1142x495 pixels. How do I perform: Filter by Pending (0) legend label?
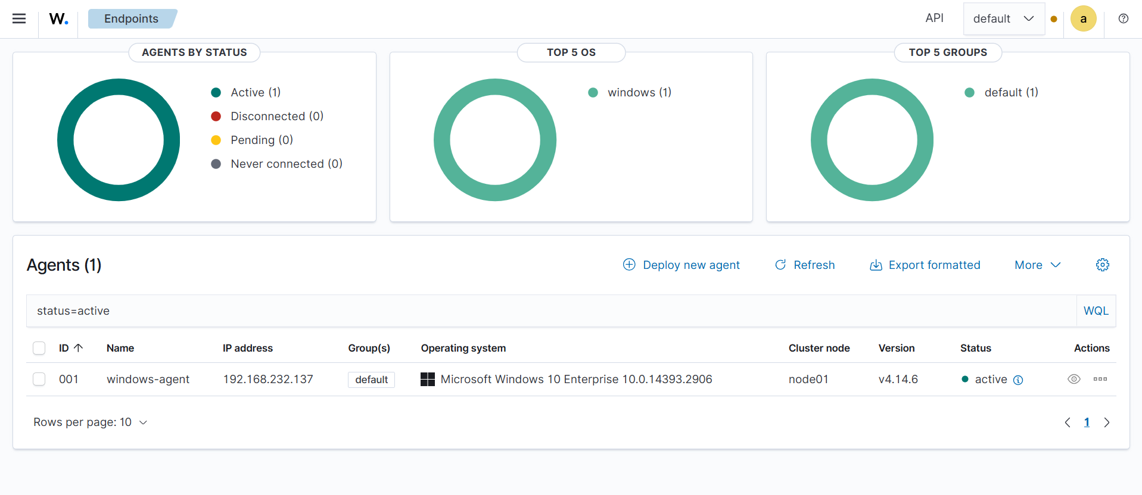[x=262, y=140]
